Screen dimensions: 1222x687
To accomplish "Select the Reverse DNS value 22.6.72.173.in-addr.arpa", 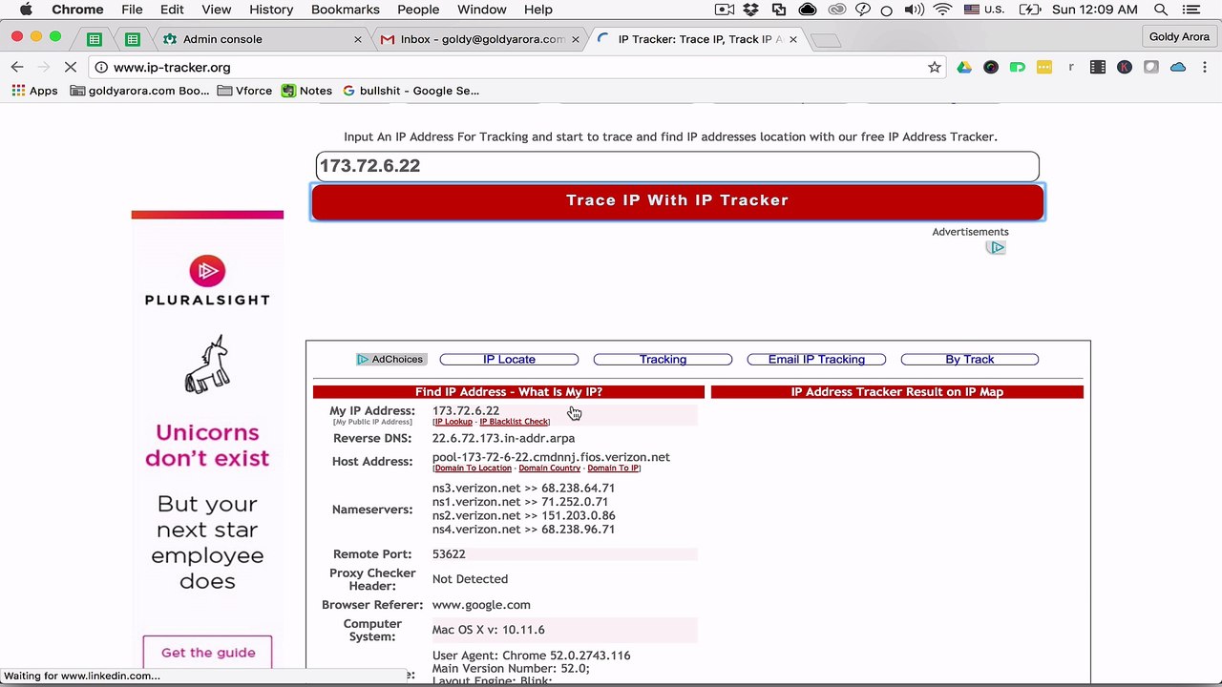I will coord(503,438).
